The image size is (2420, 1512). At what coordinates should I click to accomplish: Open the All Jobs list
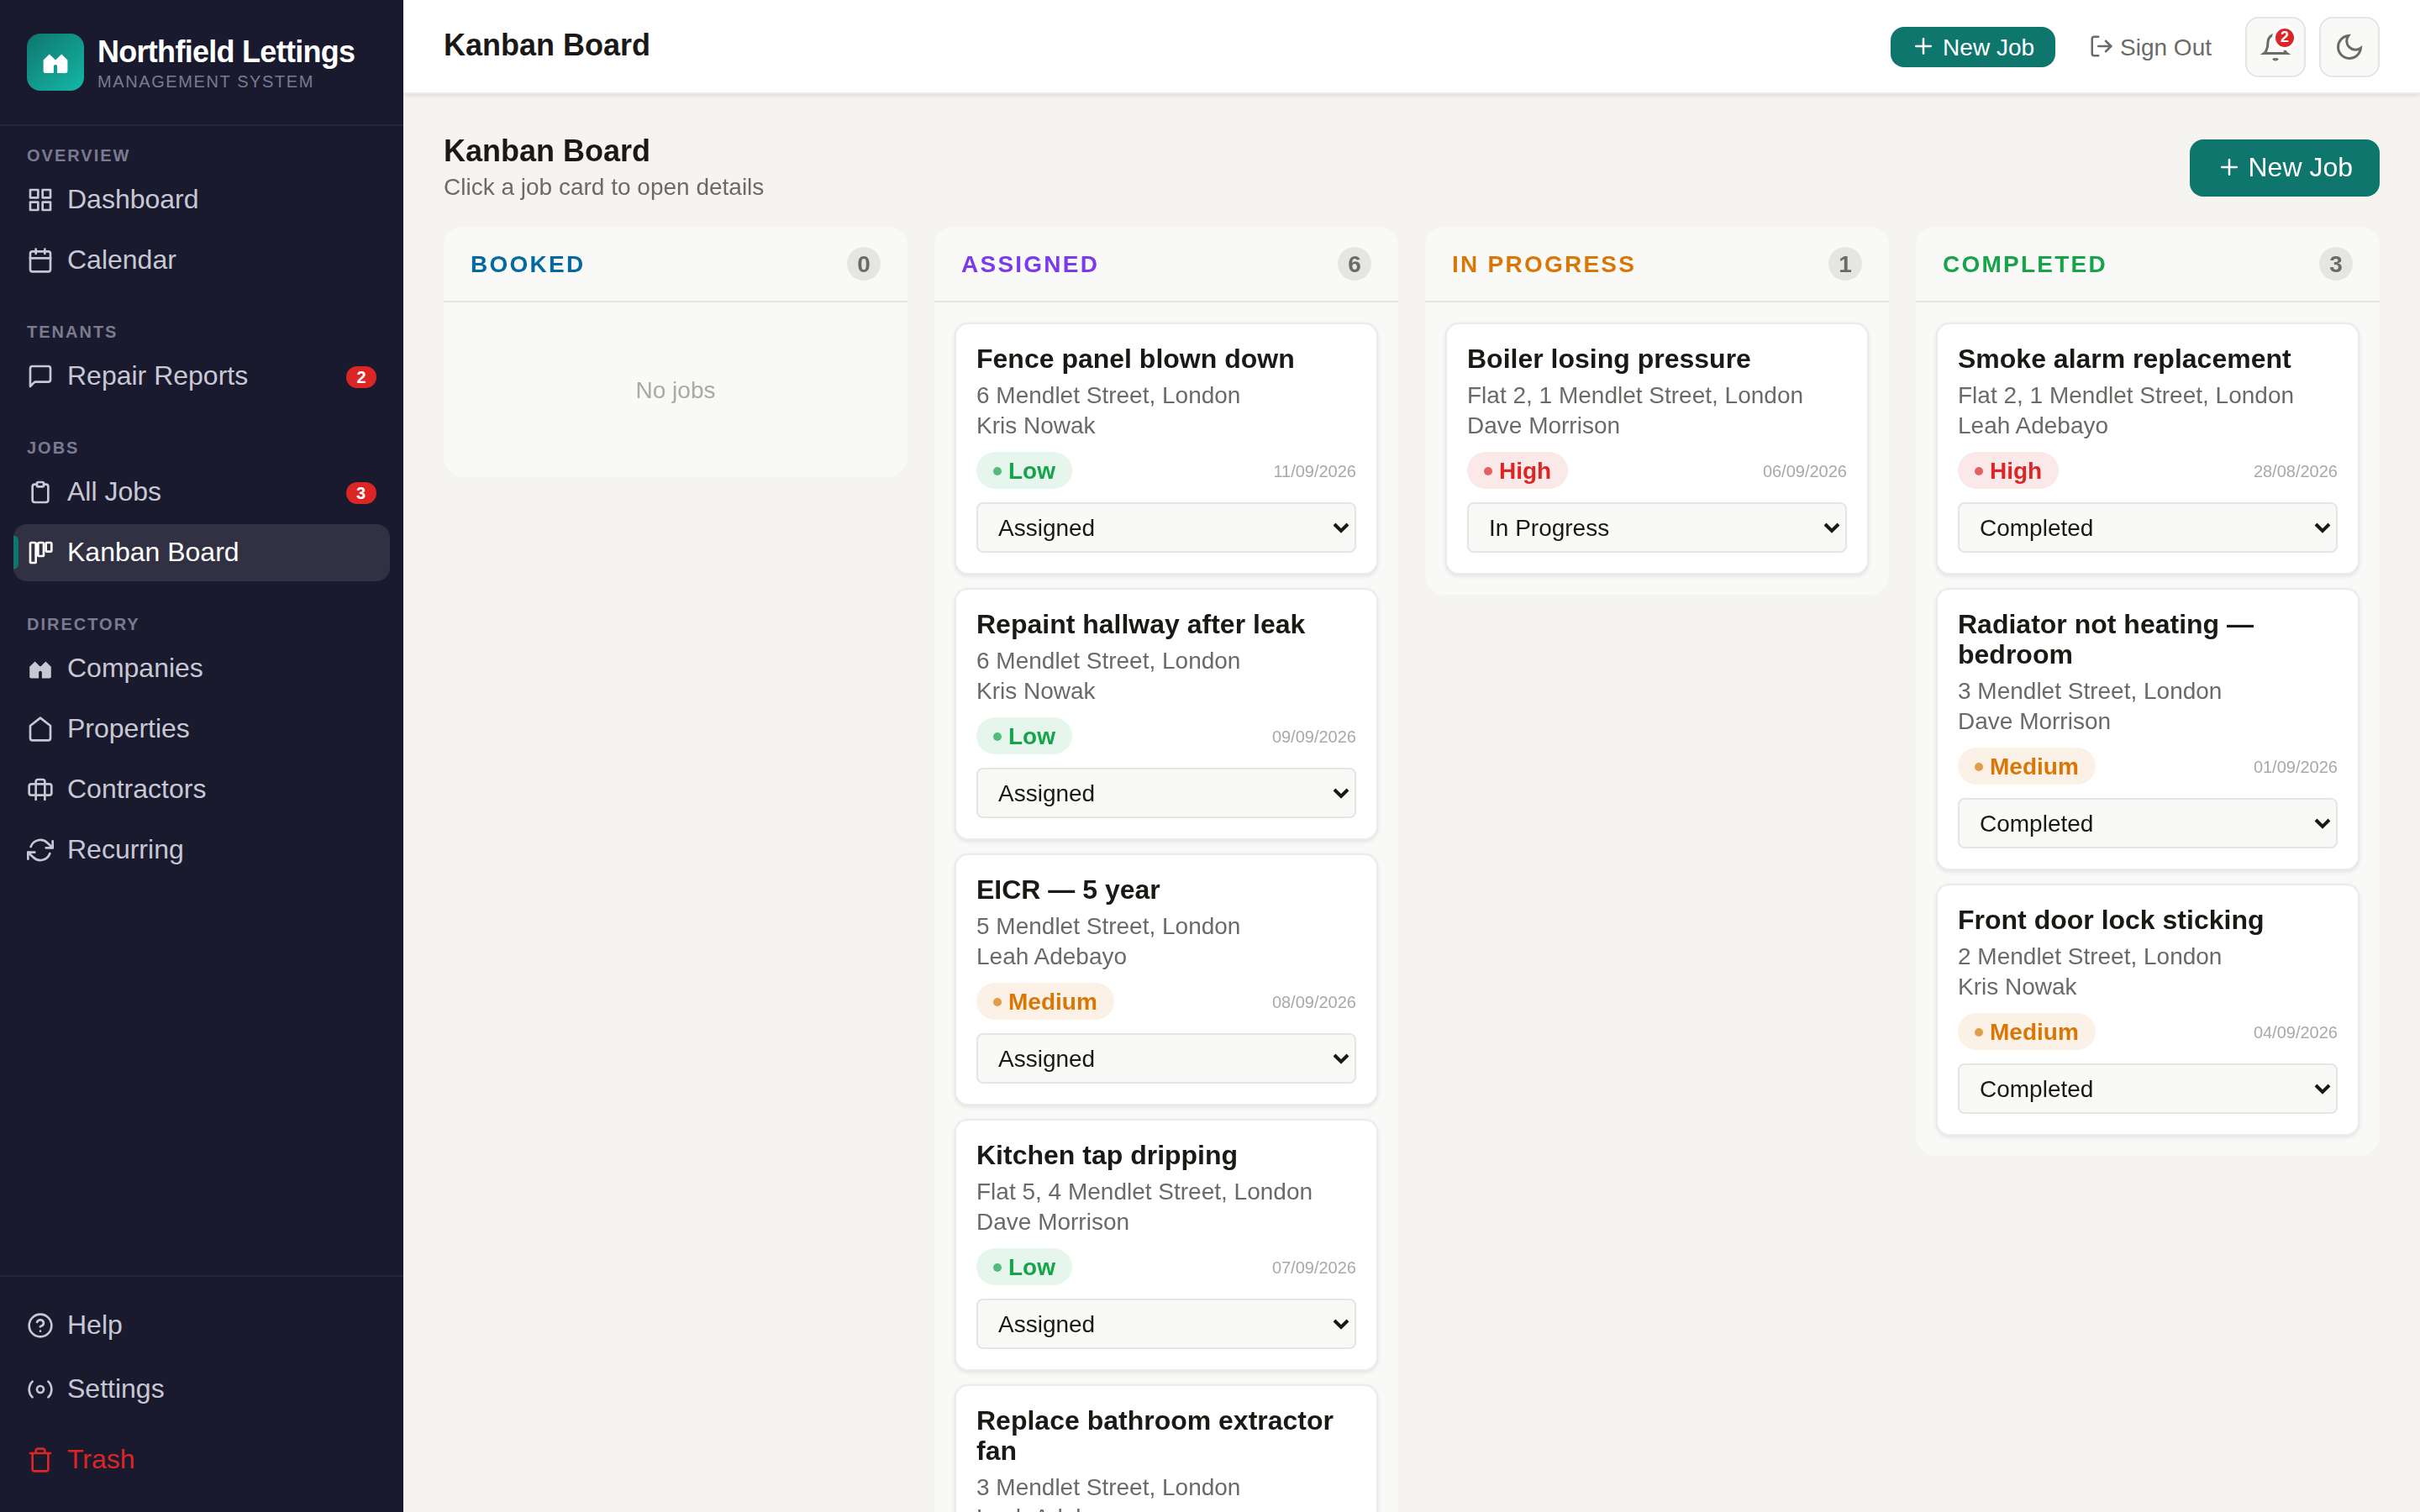(202, 492)
